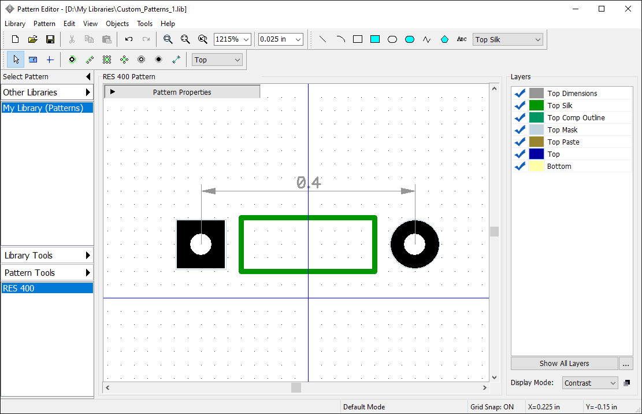This screenshot has width=642, height=414.
Task: Select the filled Rectangle tool
Action: click(x=374, y=39)
